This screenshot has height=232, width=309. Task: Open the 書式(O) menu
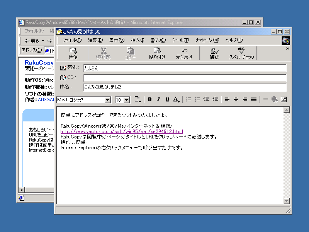[x=158, y=40]
